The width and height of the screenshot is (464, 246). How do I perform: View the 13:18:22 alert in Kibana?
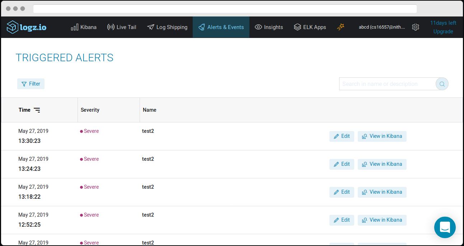pyautogui.click(x=382, y=192)
